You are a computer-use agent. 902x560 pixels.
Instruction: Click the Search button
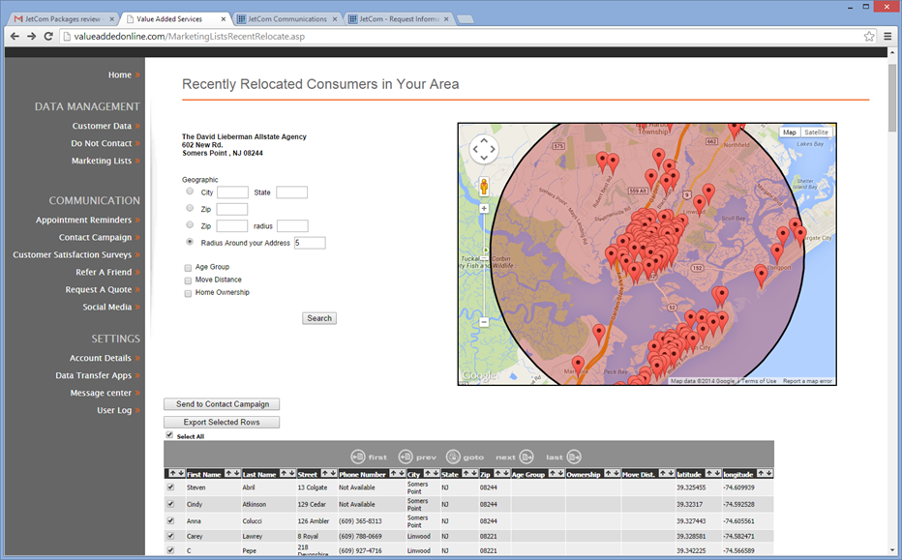319,318
